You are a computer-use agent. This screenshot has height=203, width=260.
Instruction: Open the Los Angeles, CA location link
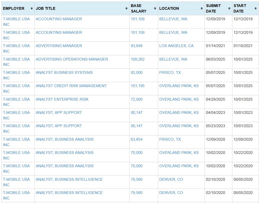point(177,46)
